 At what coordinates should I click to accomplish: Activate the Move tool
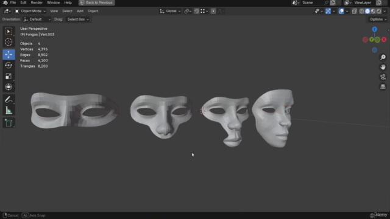(x=9, y=54)
